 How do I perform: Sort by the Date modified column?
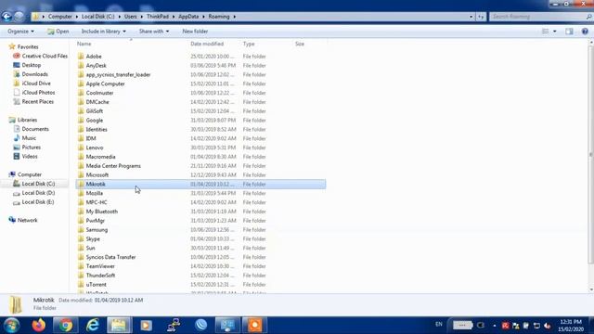(207, 44)
